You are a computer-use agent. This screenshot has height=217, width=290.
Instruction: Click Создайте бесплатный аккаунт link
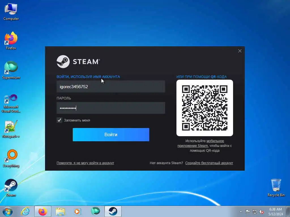pyautogui.click(x=209, y=163)
